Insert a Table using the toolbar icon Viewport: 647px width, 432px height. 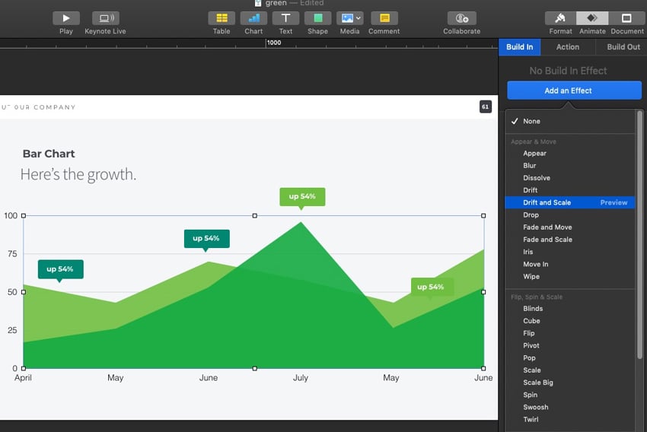point(222,18)
